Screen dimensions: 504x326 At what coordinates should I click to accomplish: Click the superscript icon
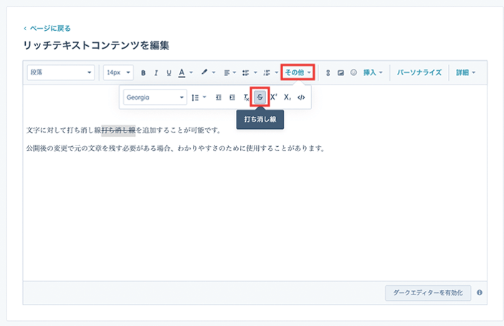tap(274, 97)
